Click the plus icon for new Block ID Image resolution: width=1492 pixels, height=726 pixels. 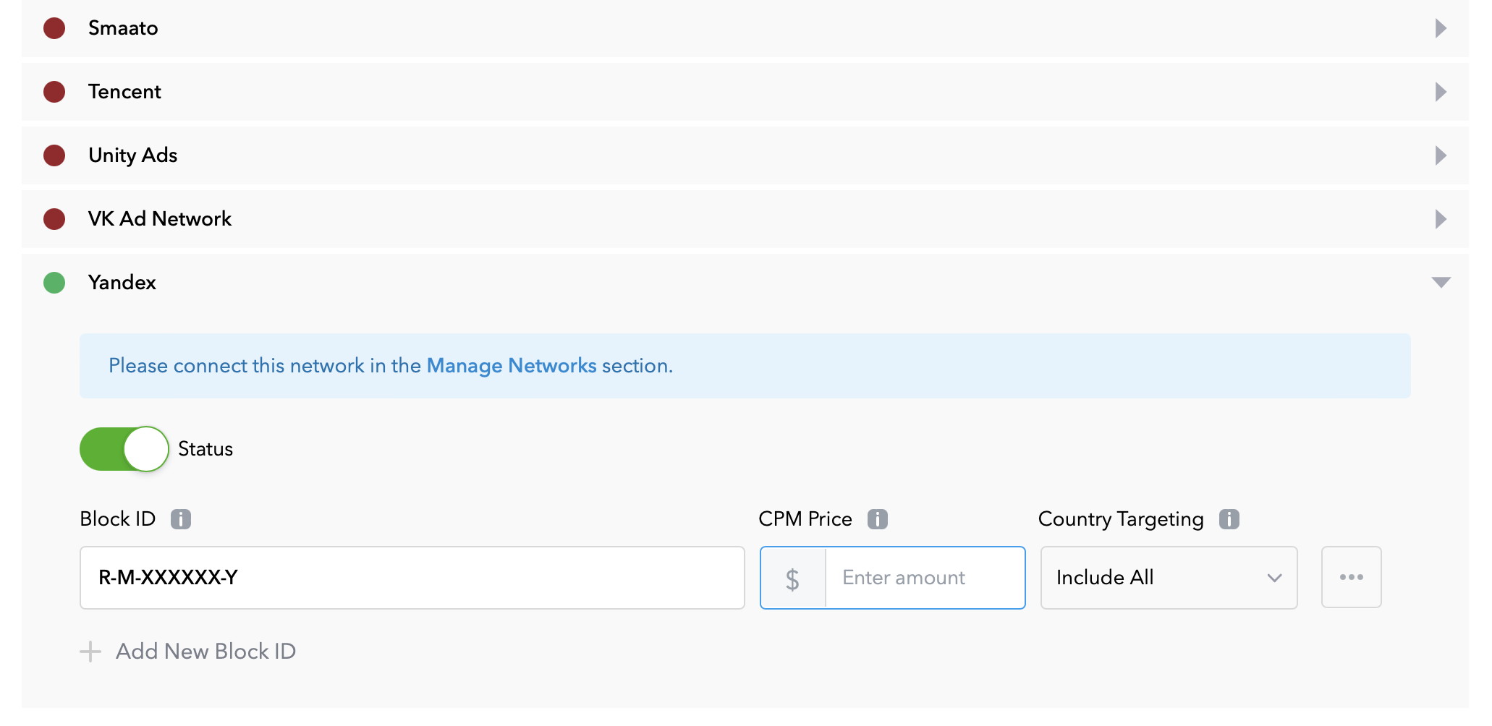[x=90, y=652]
